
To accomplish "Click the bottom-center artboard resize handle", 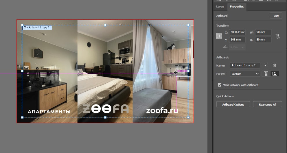I will [105, 117].
